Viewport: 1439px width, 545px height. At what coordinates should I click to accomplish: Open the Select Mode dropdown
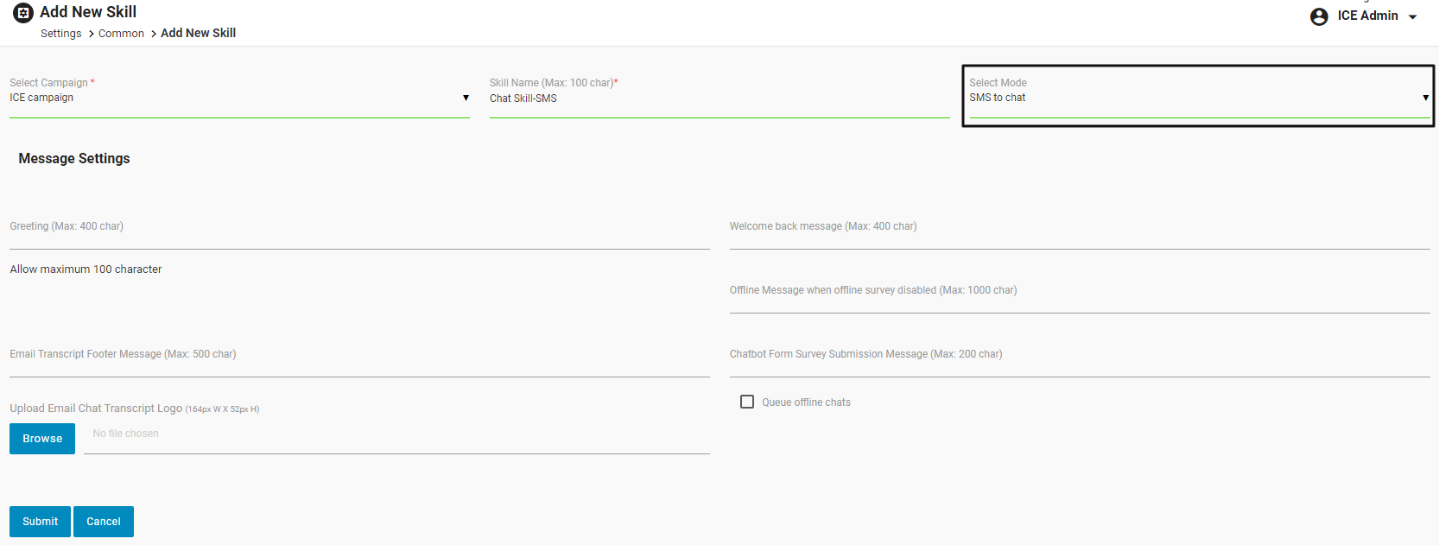pyautogui.click(x=1198, y=98)
